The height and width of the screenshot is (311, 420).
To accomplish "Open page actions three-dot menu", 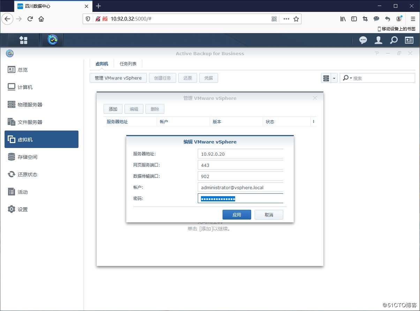I will tap(286, 19).
